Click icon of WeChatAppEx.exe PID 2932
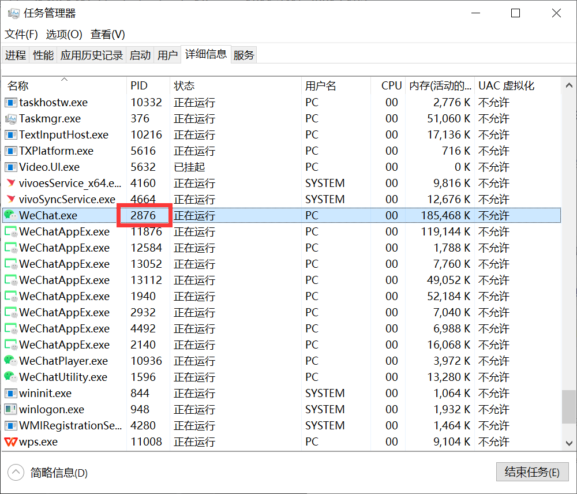 point(10,313)
